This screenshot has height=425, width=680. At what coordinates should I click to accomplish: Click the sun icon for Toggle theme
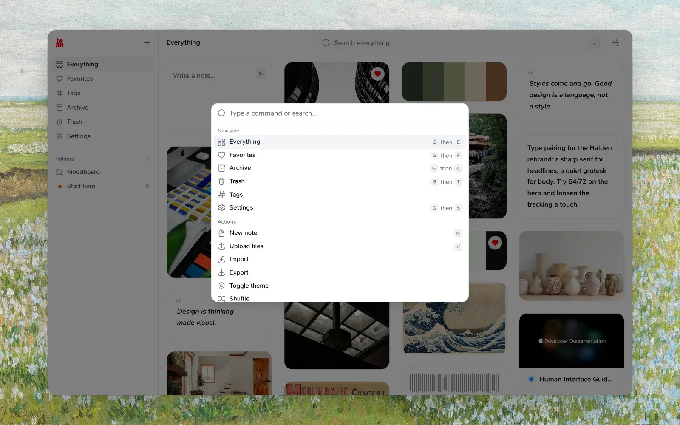pos(221,286)
